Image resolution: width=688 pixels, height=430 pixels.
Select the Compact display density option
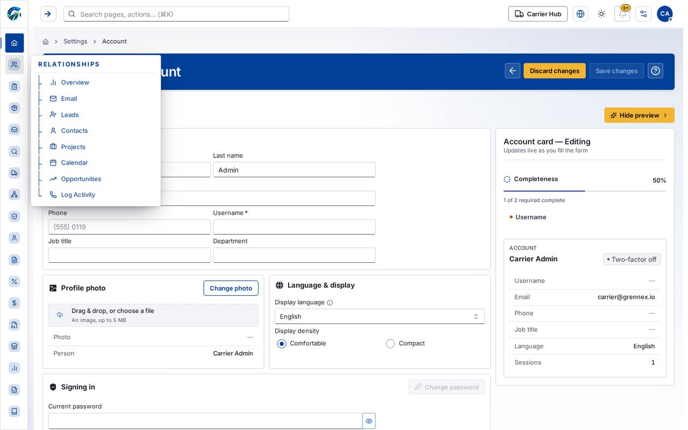pos(390,344)
